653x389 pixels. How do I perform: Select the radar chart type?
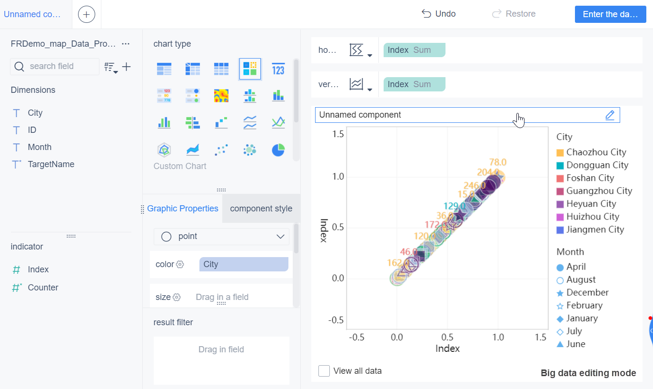164,150
